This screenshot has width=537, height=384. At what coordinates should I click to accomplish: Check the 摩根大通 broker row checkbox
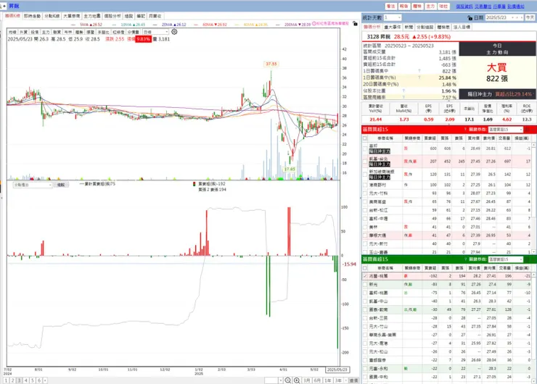click(x=365, y=235)
